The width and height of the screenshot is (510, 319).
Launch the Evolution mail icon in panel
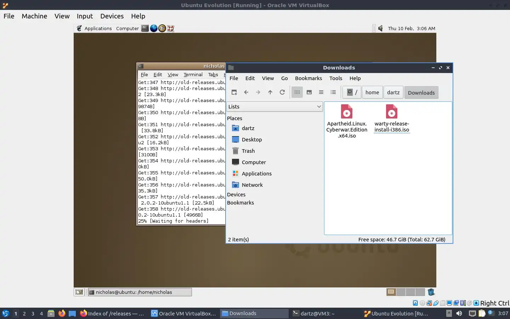click(162, 28)
